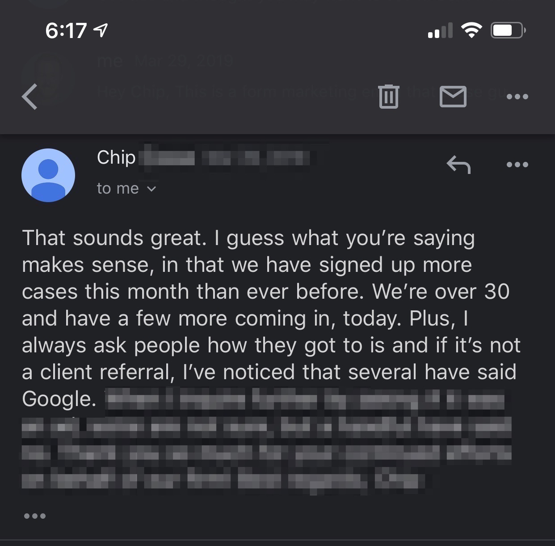Expand collapsed earlier message dated Mar 29, 2019
Screen dimensions: 555x546
click(x=165, y=61)
